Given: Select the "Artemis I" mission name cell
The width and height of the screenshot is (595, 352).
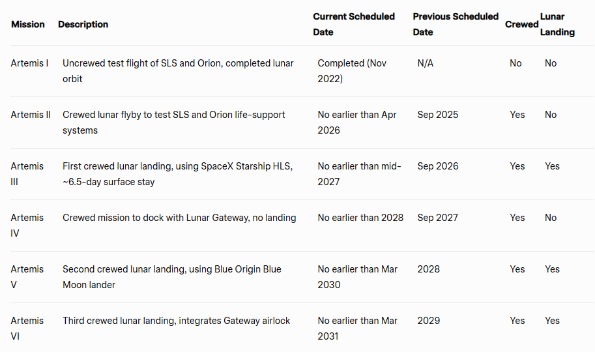Looking at the screenshot, I should click(29, 63).
